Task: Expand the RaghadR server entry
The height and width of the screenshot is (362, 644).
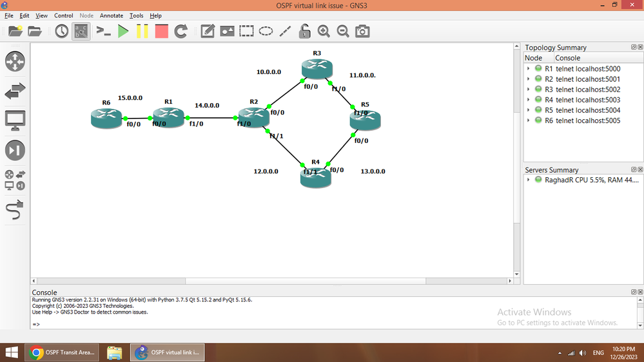Action: (529, 179)
